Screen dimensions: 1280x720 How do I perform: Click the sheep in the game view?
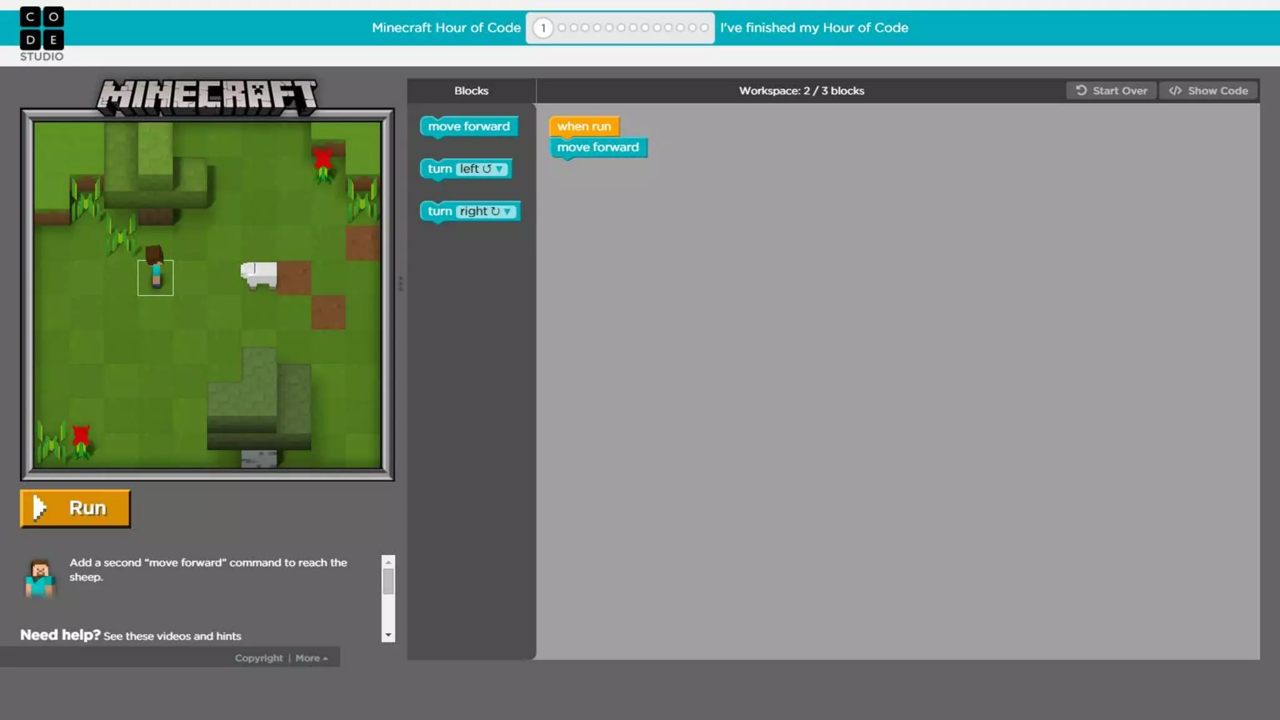point(259,275)
